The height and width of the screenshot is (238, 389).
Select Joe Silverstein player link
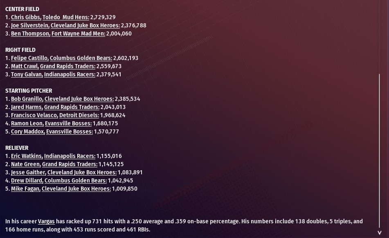pos(30,25)
